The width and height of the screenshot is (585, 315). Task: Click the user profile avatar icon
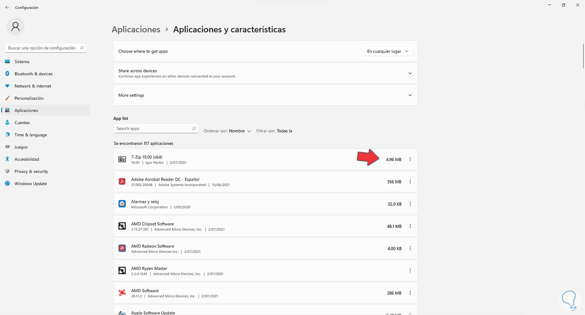(16, 27)
